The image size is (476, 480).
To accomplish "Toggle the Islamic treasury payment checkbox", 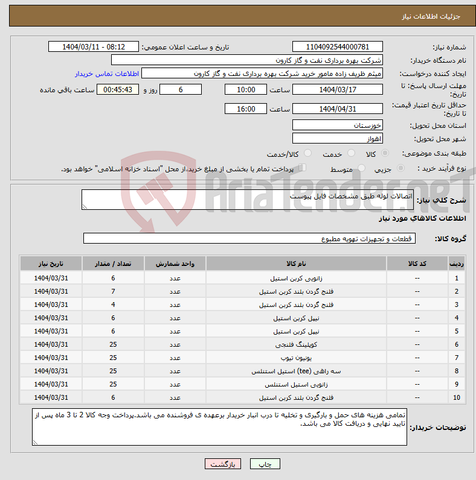I will (303, 168).
